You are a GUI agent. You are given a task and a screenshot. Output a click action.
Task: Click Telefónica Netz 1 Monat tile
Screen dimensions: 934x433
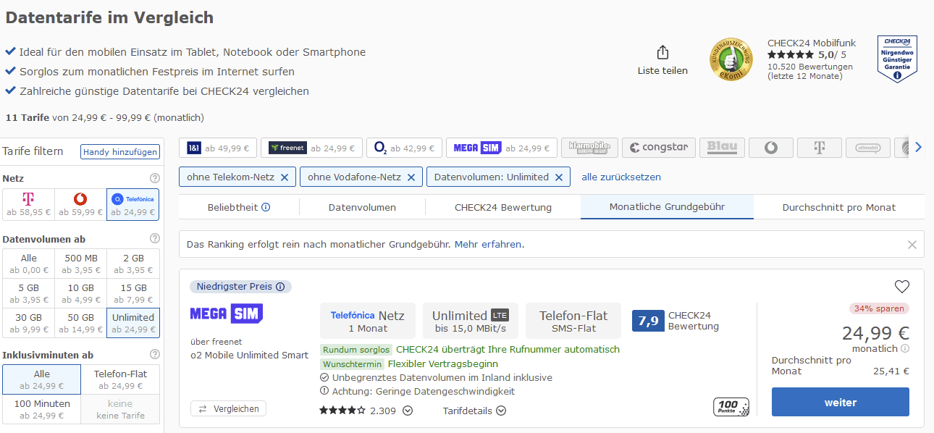[x=368, y=321]
